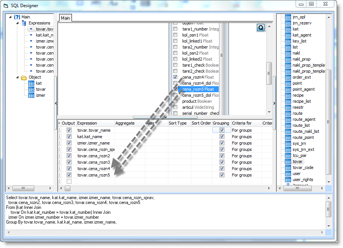Toggle Grouping checkbox for izmer.izmer_name row
Image resolution: width=343 pixels, height=248 pixels.
pyautogui.click(x=222, y=143)
